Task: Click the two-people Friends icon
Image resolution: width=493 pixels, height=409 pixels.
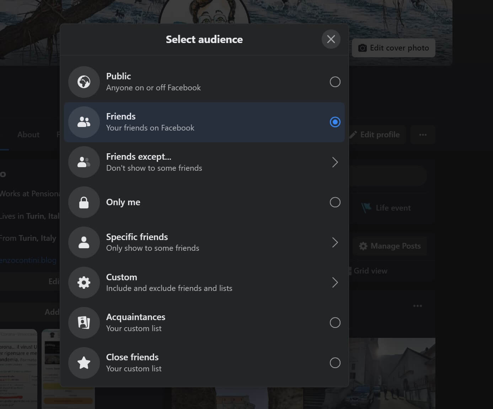Action: 84,122
